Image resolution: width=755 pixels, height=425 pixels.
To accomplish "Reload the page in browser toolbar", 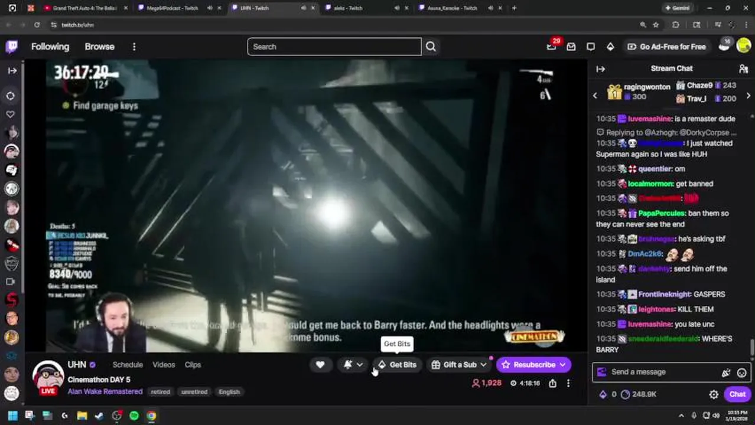I will point(37,25).
